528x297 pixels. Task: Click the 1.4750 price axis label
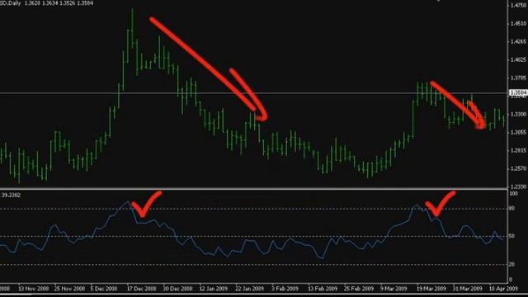tap(518, 6)
